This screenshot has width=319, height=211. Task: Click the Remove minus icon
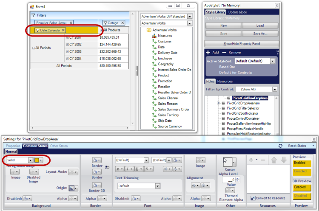pos(225,52)
